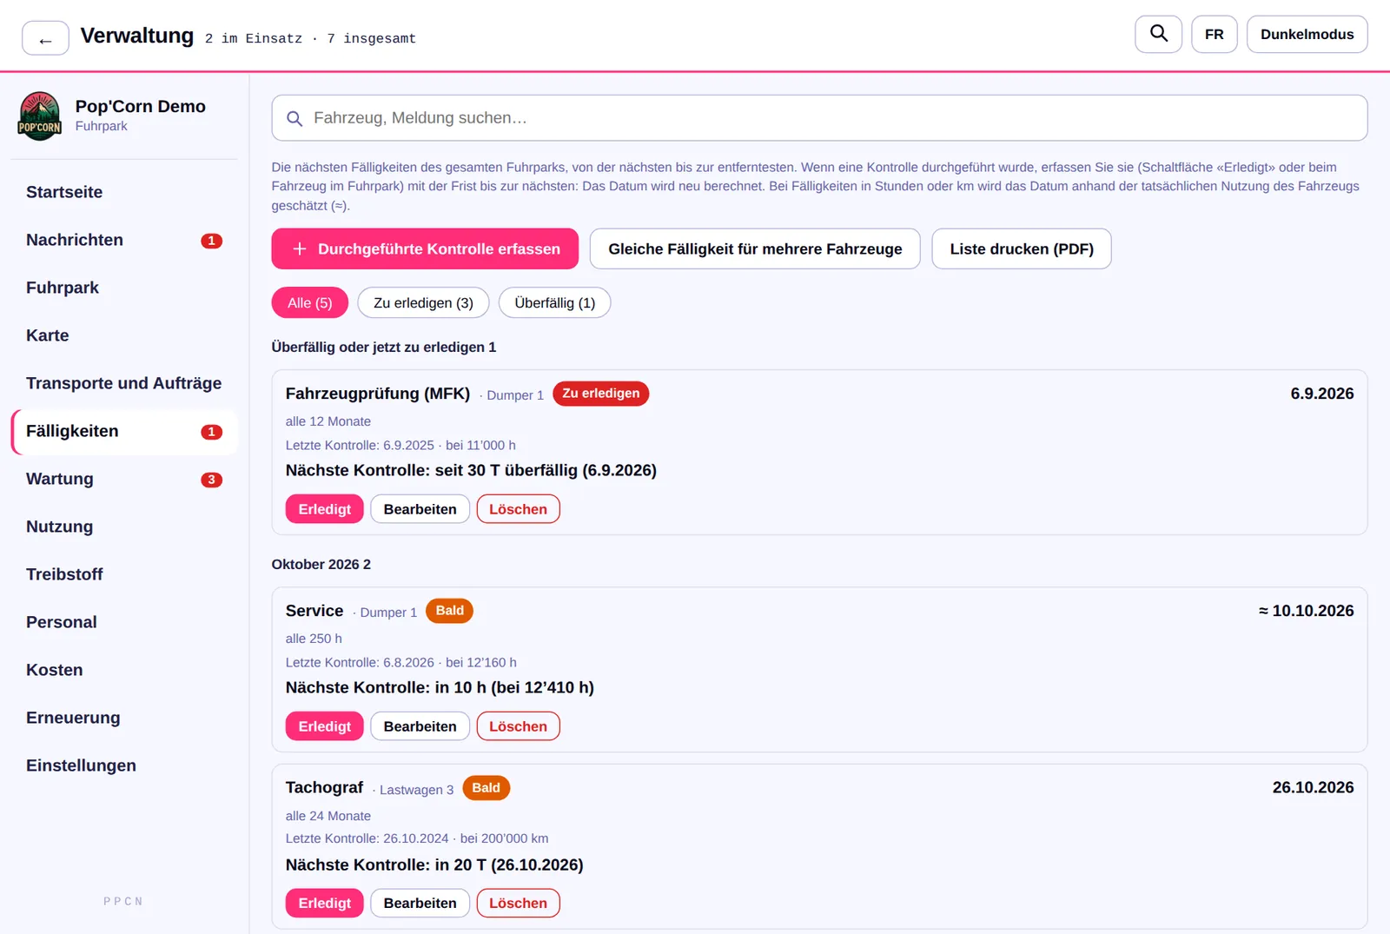The width and height of the screenshot is (1390, 934).
Task: Click the Bald badge on Service
Action: coord(449,611)
